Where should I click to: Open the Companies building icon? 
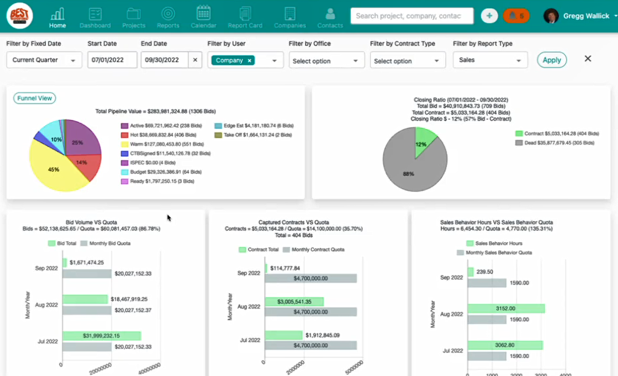click(290, 14)
